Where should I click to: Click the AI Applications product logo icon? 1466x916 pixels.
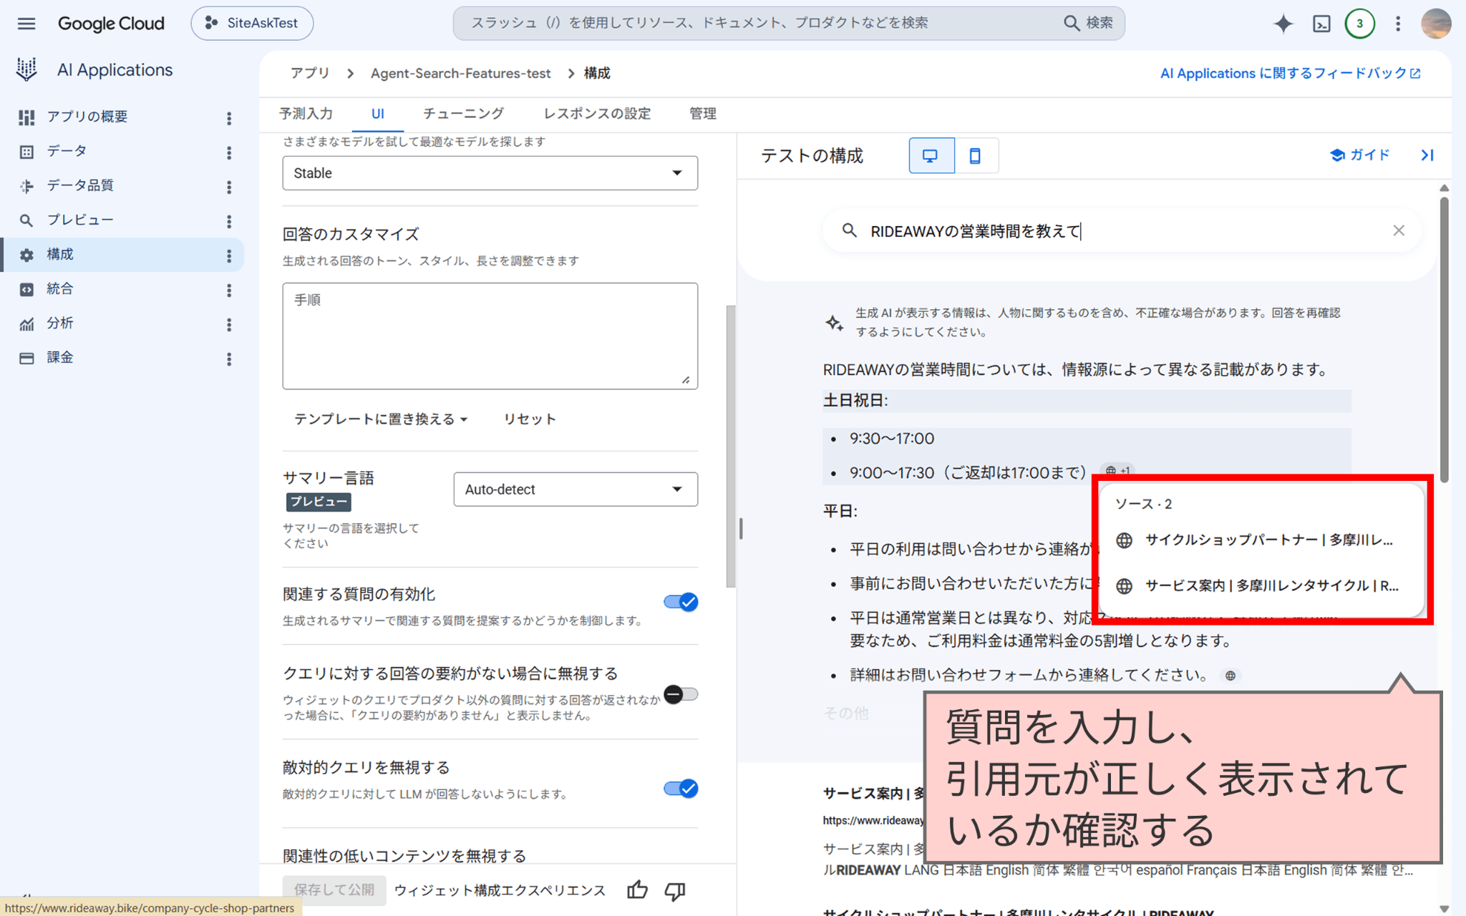(x=26, y=69)
